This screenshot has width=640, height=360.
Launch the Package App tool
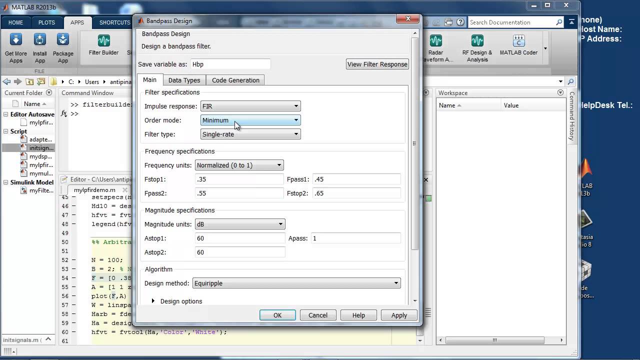click(63, 48)
